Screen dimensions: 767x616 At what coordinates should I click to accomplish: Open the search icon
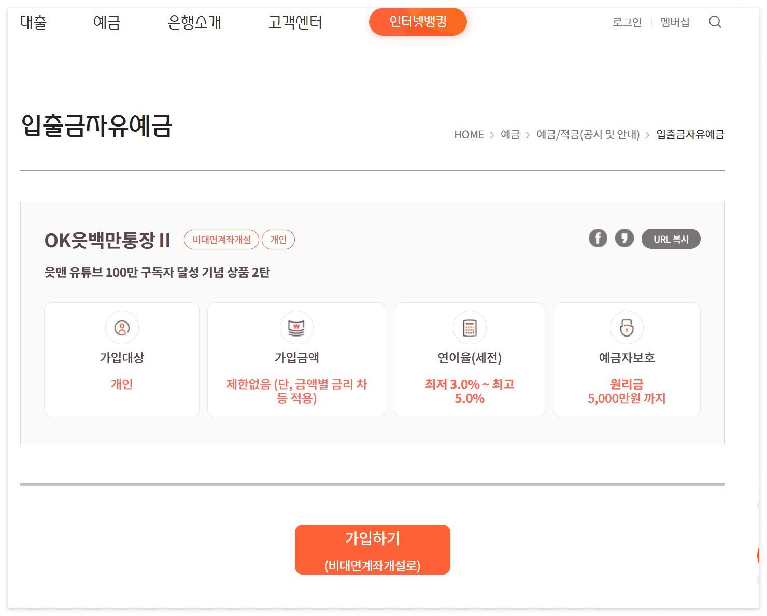pyautogui.click(x=715, y=22)
